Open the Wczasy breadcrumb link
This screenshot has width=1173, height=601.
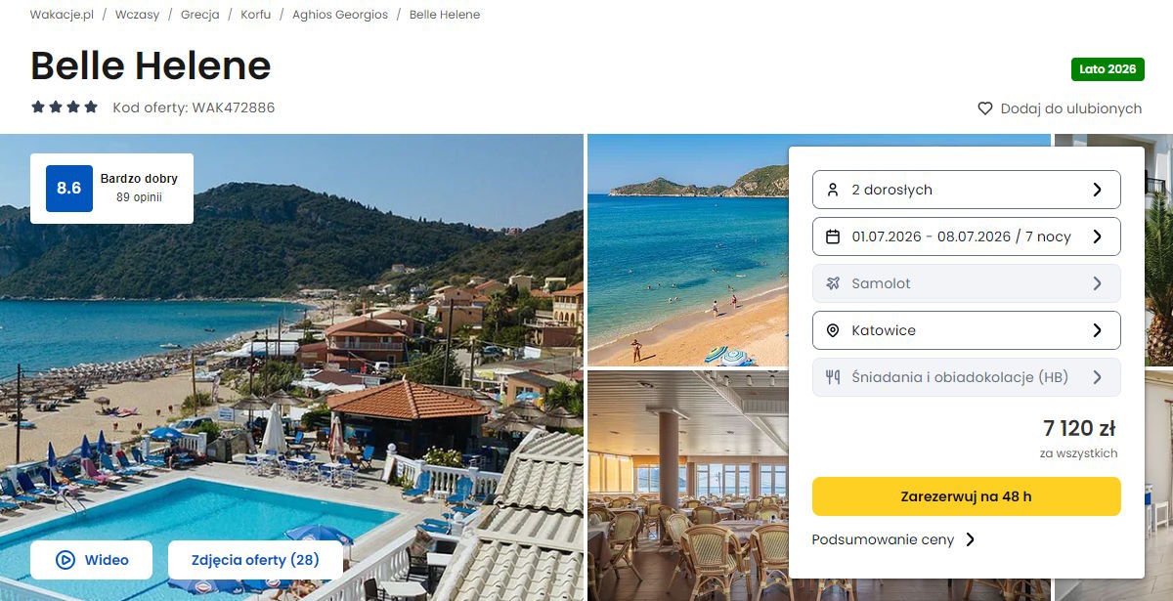tap(137, 15)
